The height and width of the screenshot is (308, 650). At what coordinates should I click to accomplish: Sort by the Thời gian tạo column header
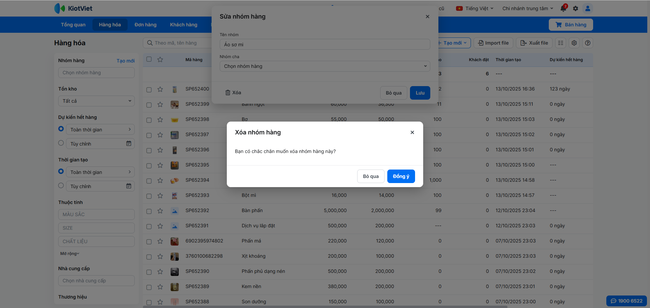(508, 60)
